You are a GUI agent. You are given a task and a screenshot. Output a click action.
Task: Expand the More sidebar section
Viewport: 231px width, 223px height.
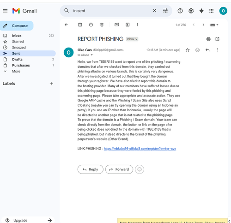(x=28, y=71)
